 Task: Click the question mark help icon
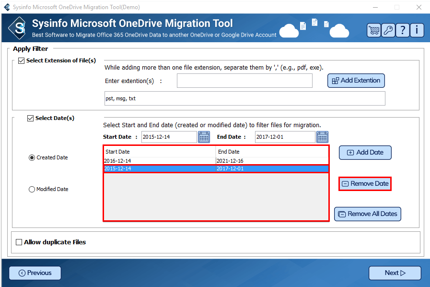(x=403, y=30)
